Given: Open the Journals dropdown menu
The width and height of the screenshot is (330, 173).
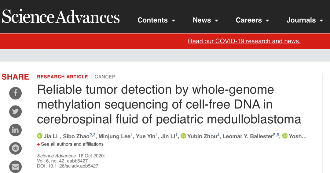Looking at the screenshot, I should (305, 20).
